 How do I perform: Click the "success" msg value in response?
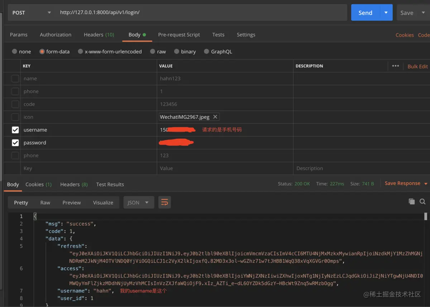click(81, 224)
